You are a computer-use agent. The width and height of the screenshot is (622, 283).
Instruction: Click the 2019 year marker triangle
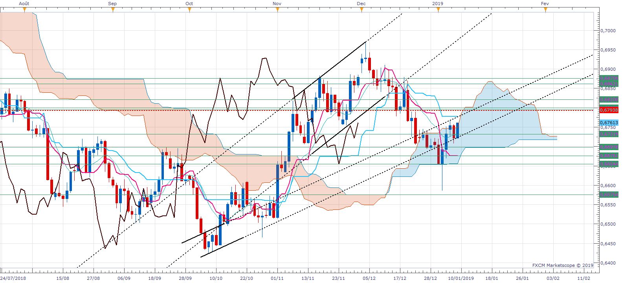tap(439, 9)
